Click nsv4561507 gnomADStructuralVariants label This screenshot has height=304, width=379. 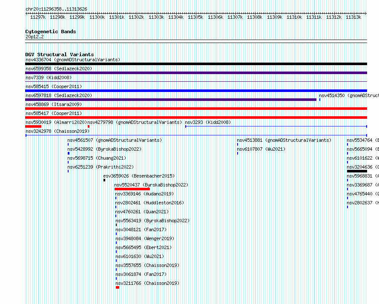[115, 140]
